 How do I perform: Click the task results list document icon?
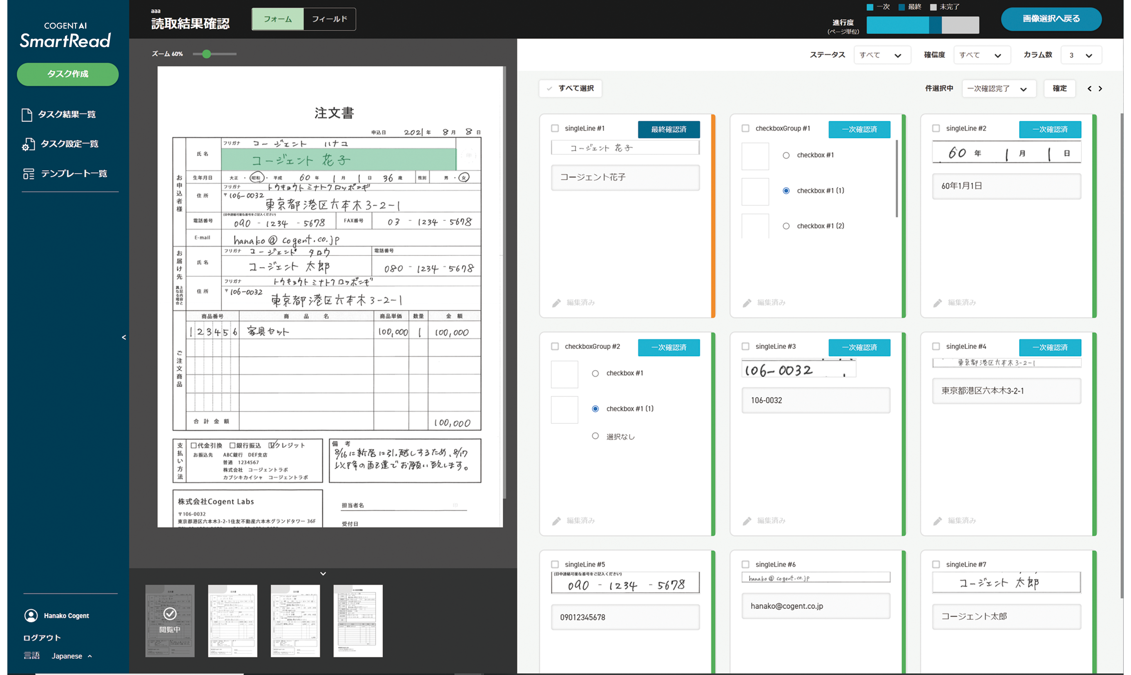(27, 115)
